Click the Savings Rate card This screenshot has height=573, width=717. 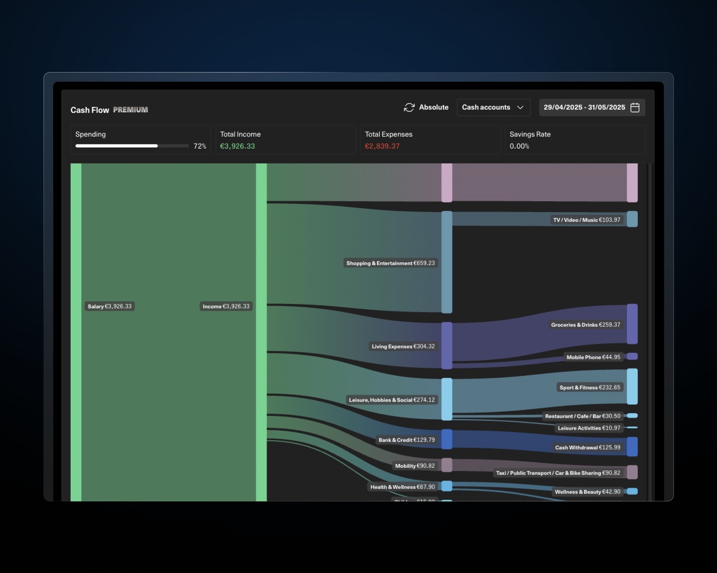coord(575,140)
